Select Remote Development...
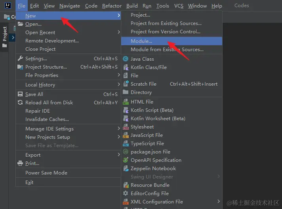Image resolution: width=282 pixels, height=209 pixels. [68, 41]
